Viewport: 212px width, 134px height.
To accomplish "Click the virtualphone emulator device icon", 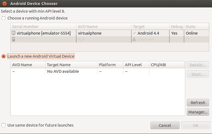I will pyautogui.click(x=14, y=33).
